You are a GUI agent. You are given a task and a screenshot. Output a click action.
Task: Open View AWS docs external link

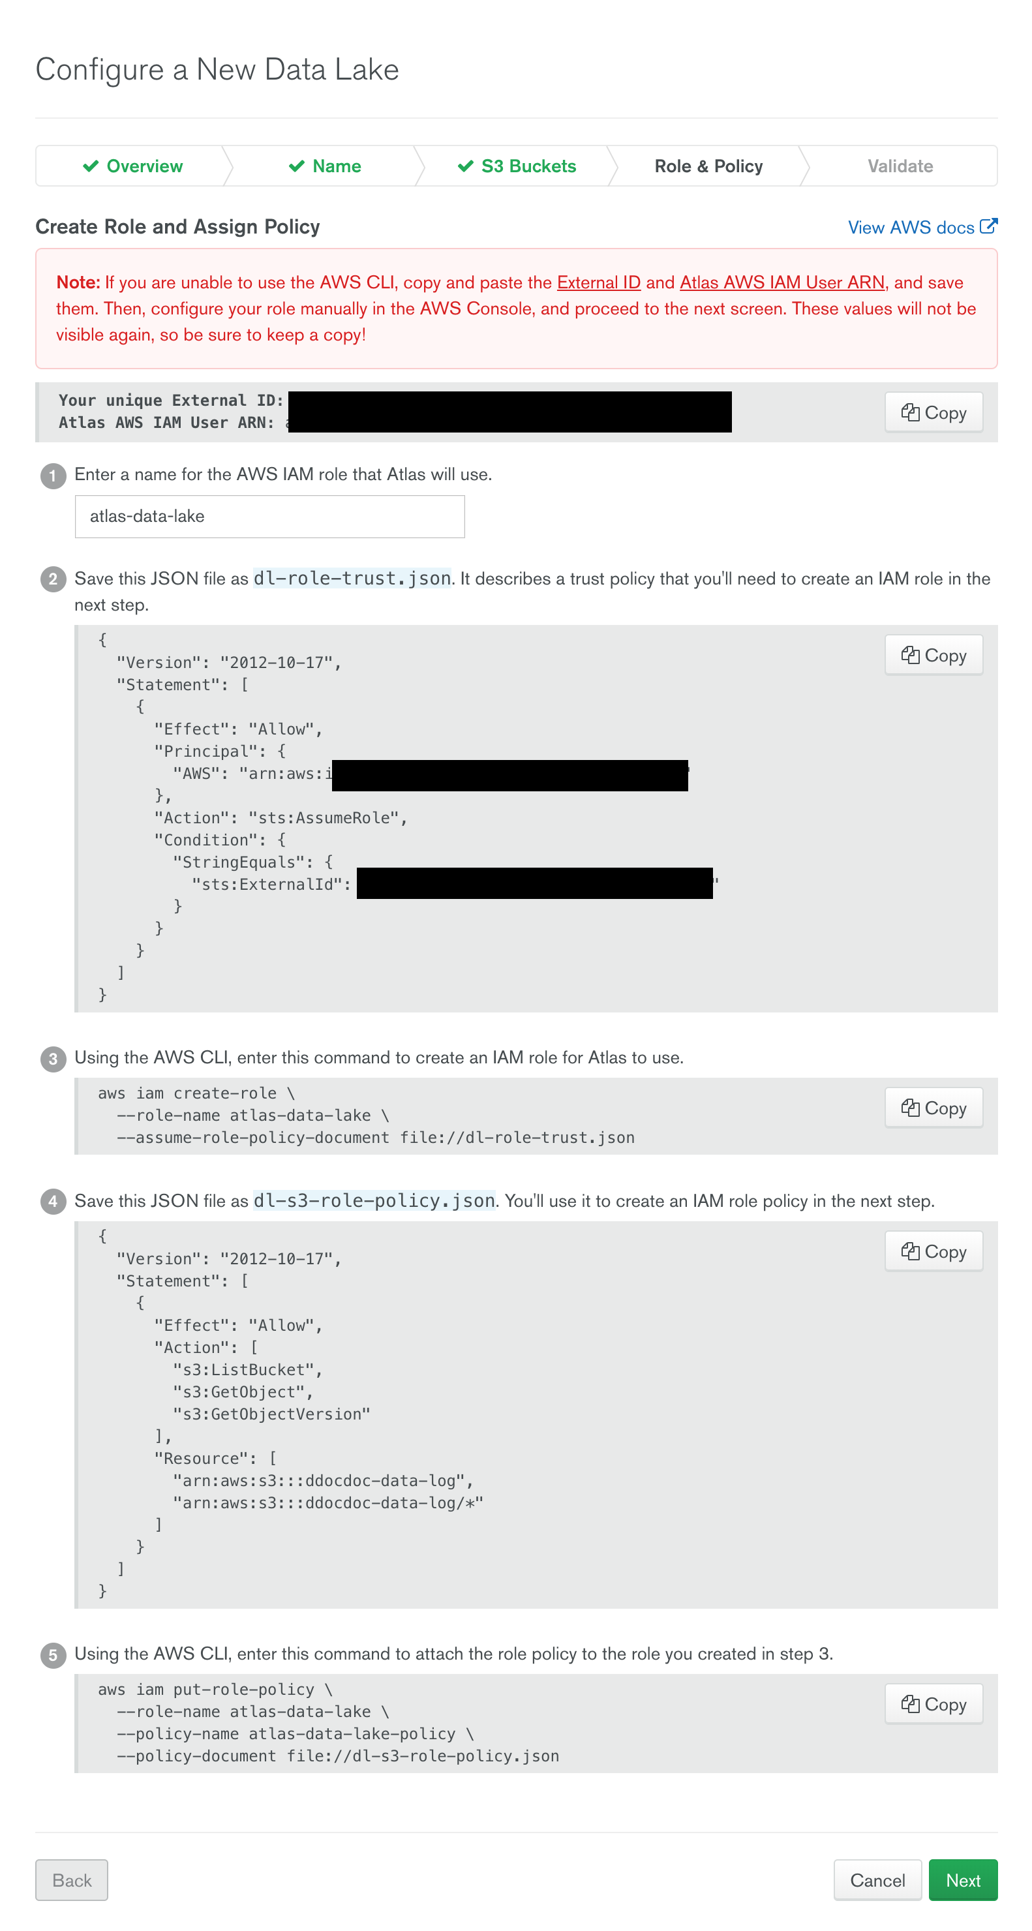coord(921,227)
